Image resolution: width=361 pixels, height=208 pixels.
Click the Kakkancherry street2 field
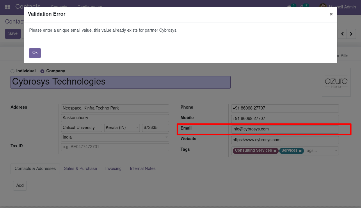115,118
